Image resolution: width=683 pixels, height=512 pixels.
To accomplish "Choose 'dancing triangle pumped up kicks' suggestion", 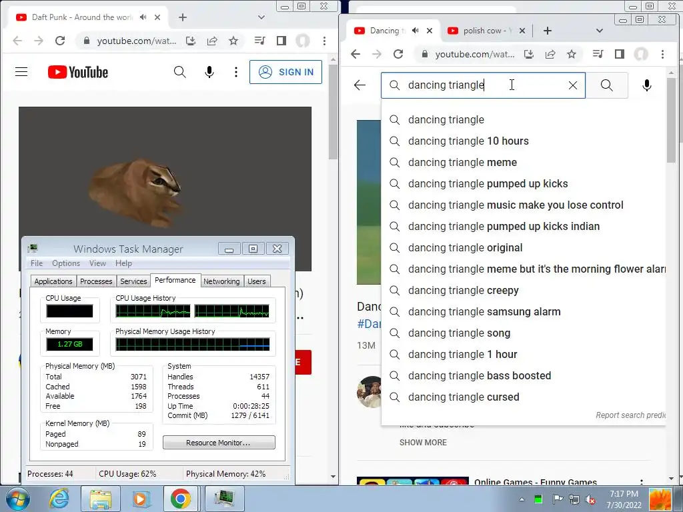I will click(x=523, y=184).
